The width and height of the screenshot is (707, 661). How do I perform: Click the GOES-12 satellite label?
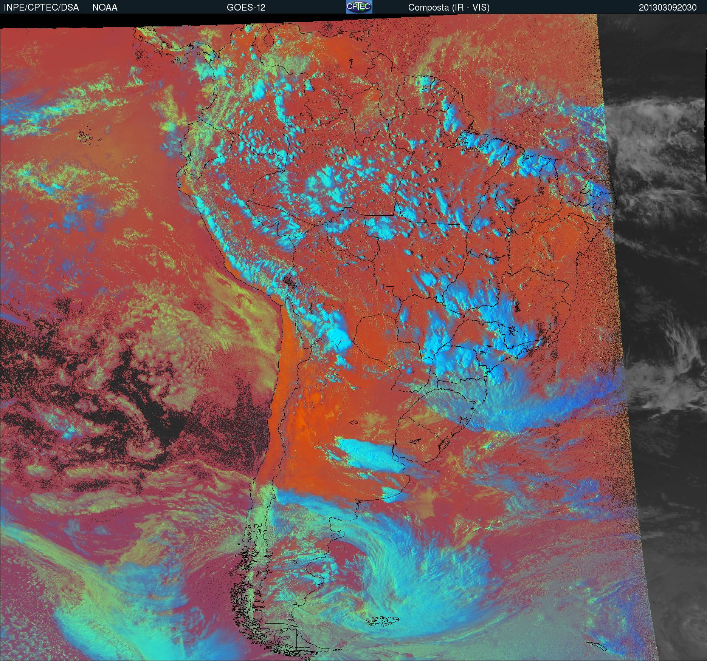click(246, 8)
